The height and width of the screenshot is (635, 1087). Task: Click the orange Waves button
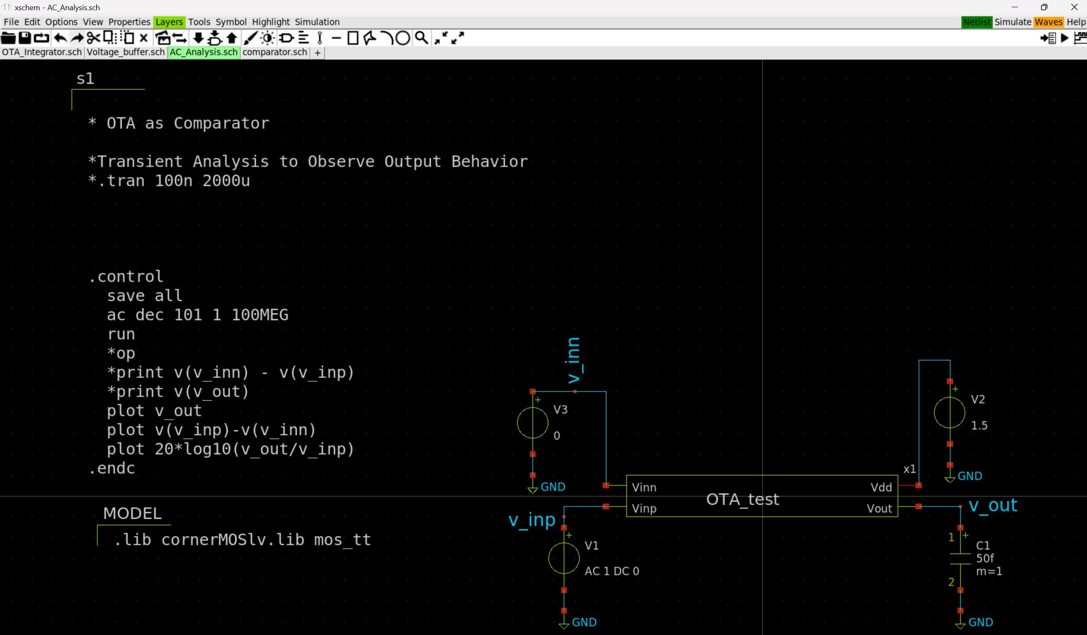click(1048, 22)
